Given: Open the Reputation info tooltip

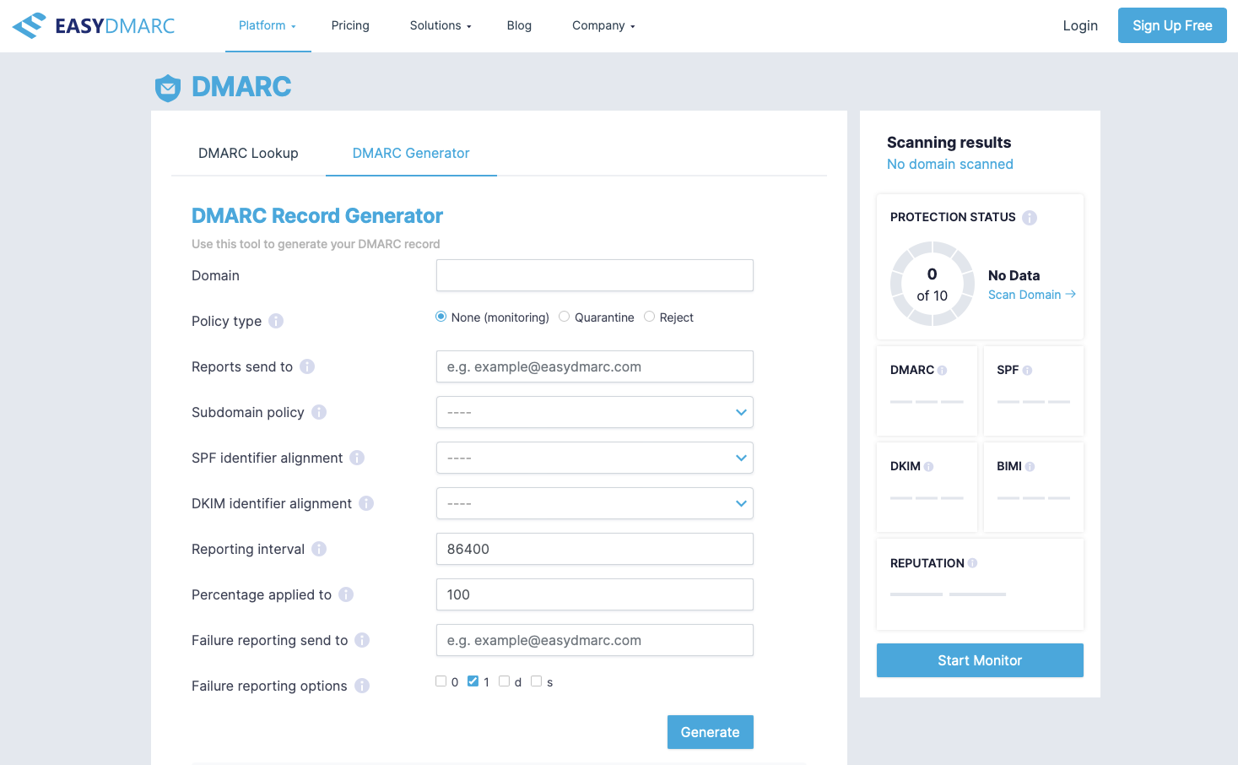Looking at the screenshot, I should [973, 563].
